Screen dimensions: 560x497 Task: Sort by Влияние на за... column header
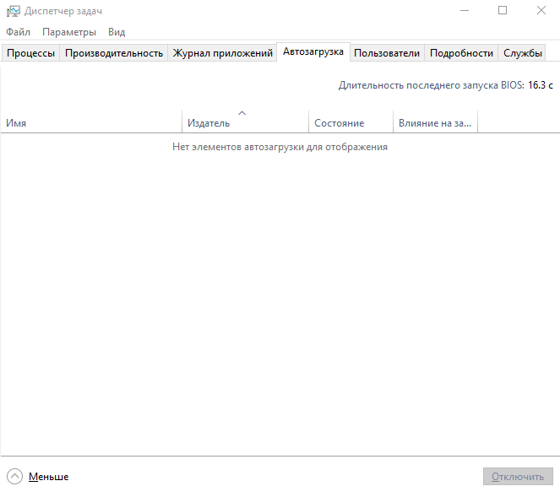pyautogui.click(x=435, y=122)
